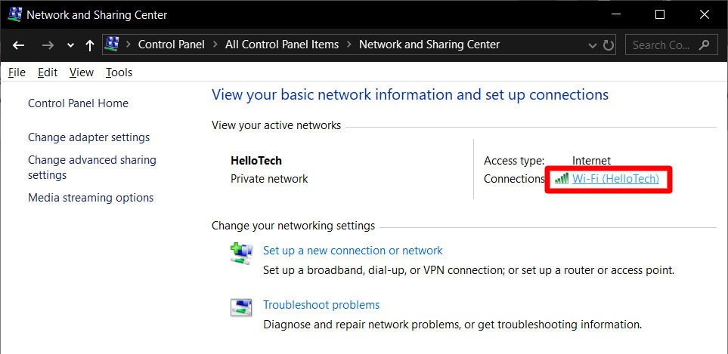The width and height of the screenshot is (728, 354).
Task: Open the Recent locations dropdown arrow
Action: pyautogui.click(x=70, y=45)
